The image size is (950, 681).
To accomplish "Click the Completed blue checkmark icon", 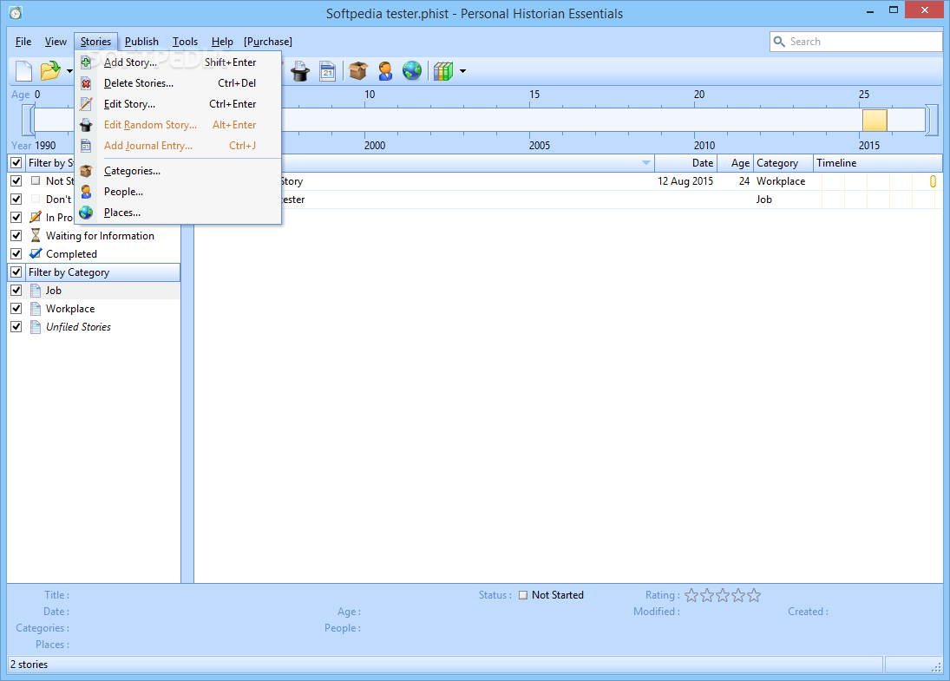I will point(36,253).
